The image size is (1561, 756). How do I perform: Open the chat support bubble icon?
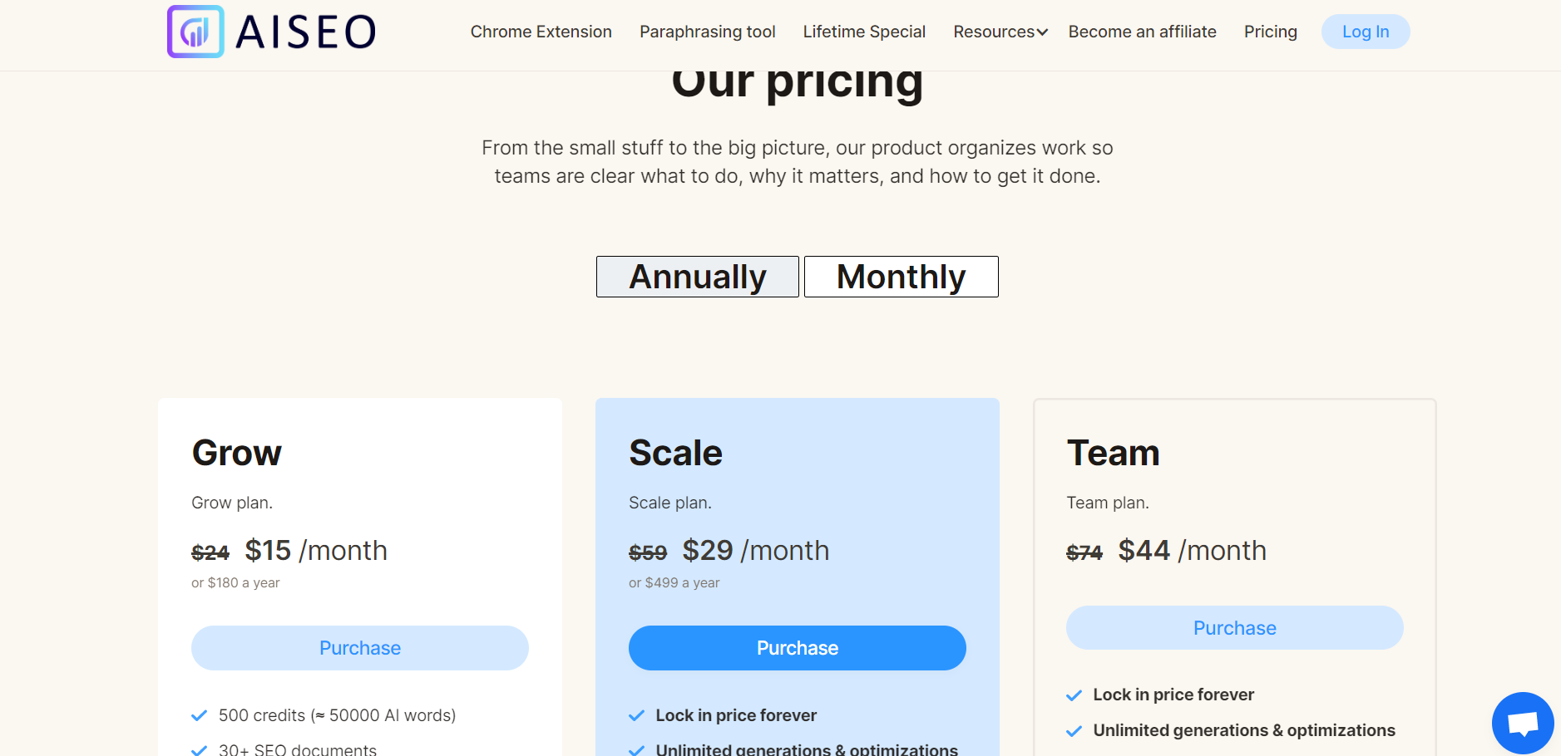click(x=1523, y=723)
